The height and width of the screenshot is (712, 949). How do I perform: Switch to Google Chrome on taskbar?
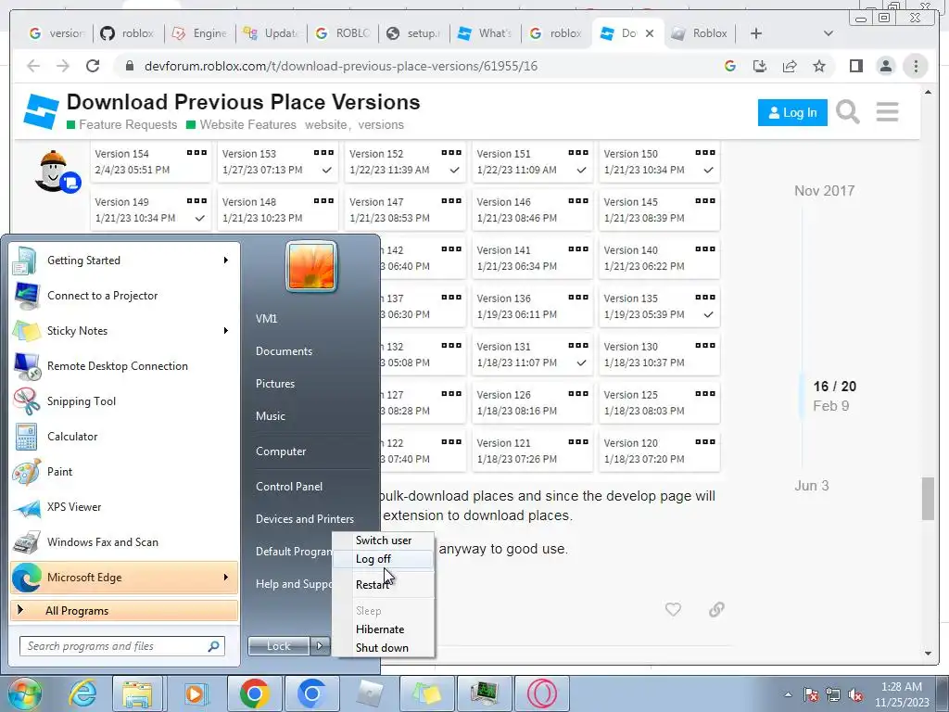254,693
